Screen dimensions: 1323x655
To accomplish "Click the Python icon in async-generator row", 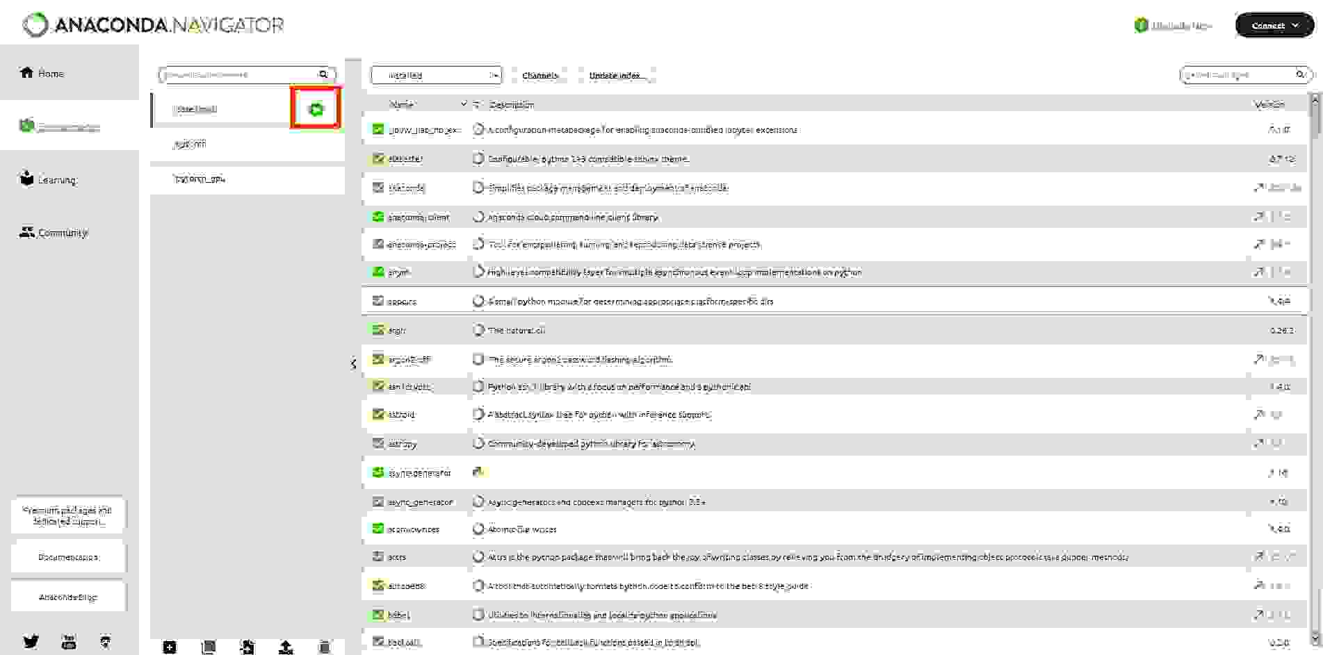I will coord(478,472).
